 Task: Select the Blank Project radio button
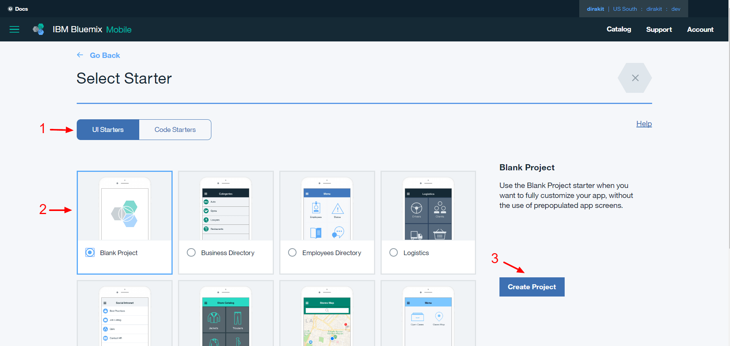[90, 252]
